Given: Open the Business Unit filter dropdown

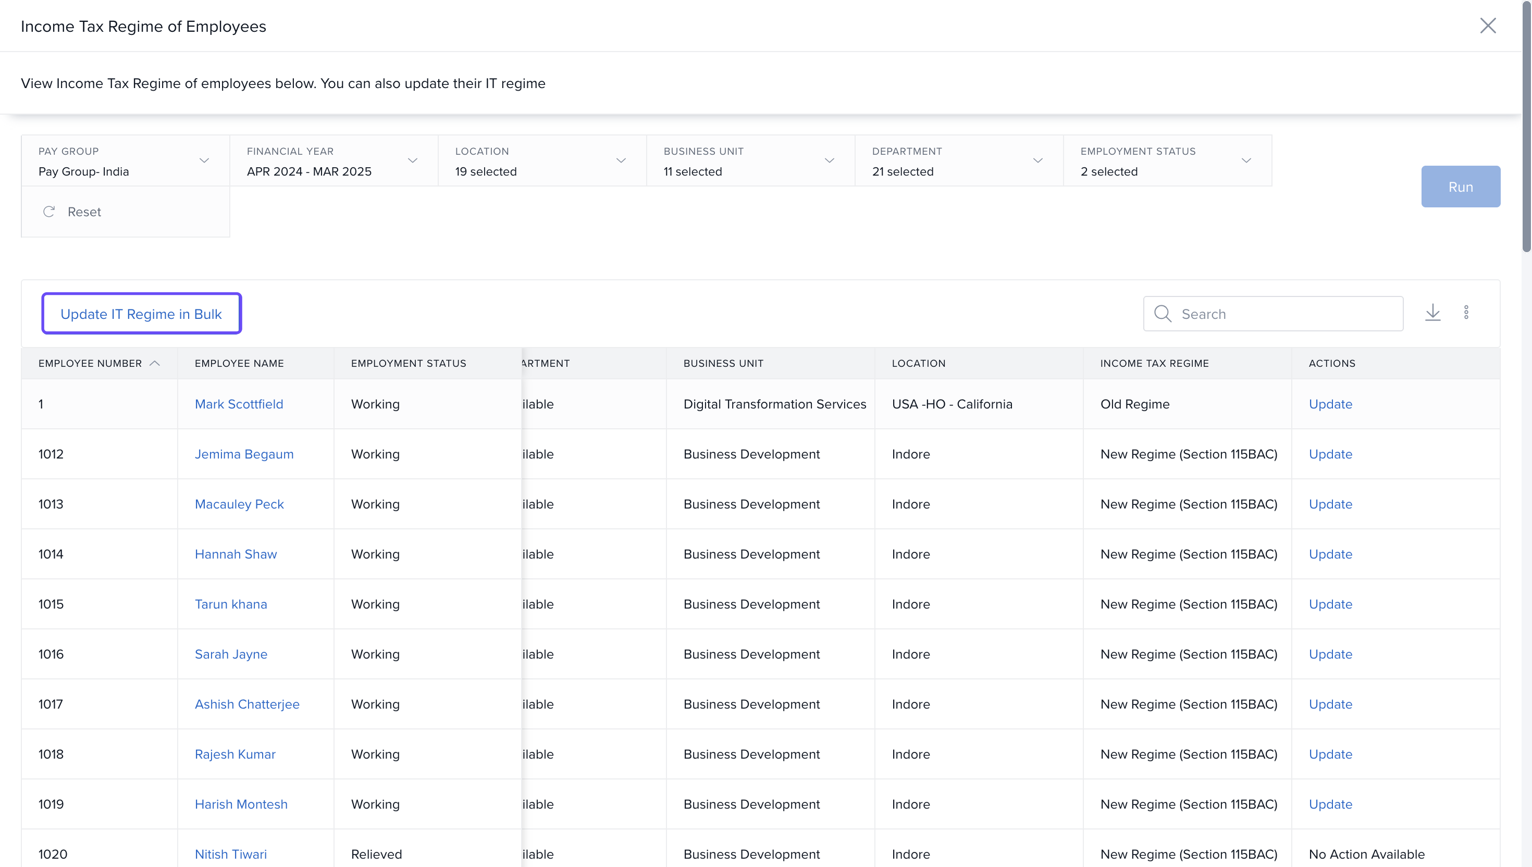Looking at the screenshot, I should click(x=830, y=161).
